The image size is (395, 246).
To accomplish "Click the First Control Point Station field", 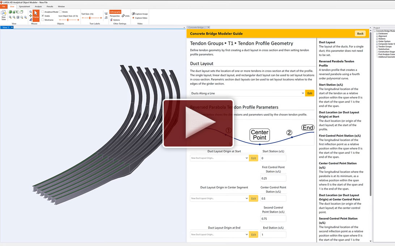I will pyautogui.click(x=273, y=178).
